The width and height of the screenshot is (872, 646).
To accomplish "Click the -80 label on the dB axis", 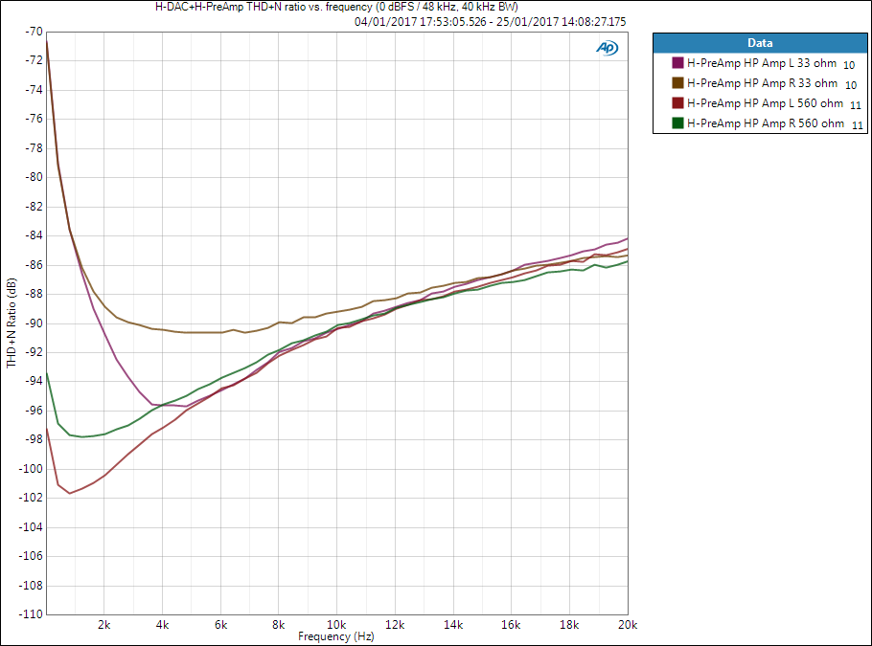I will (34, 177).
